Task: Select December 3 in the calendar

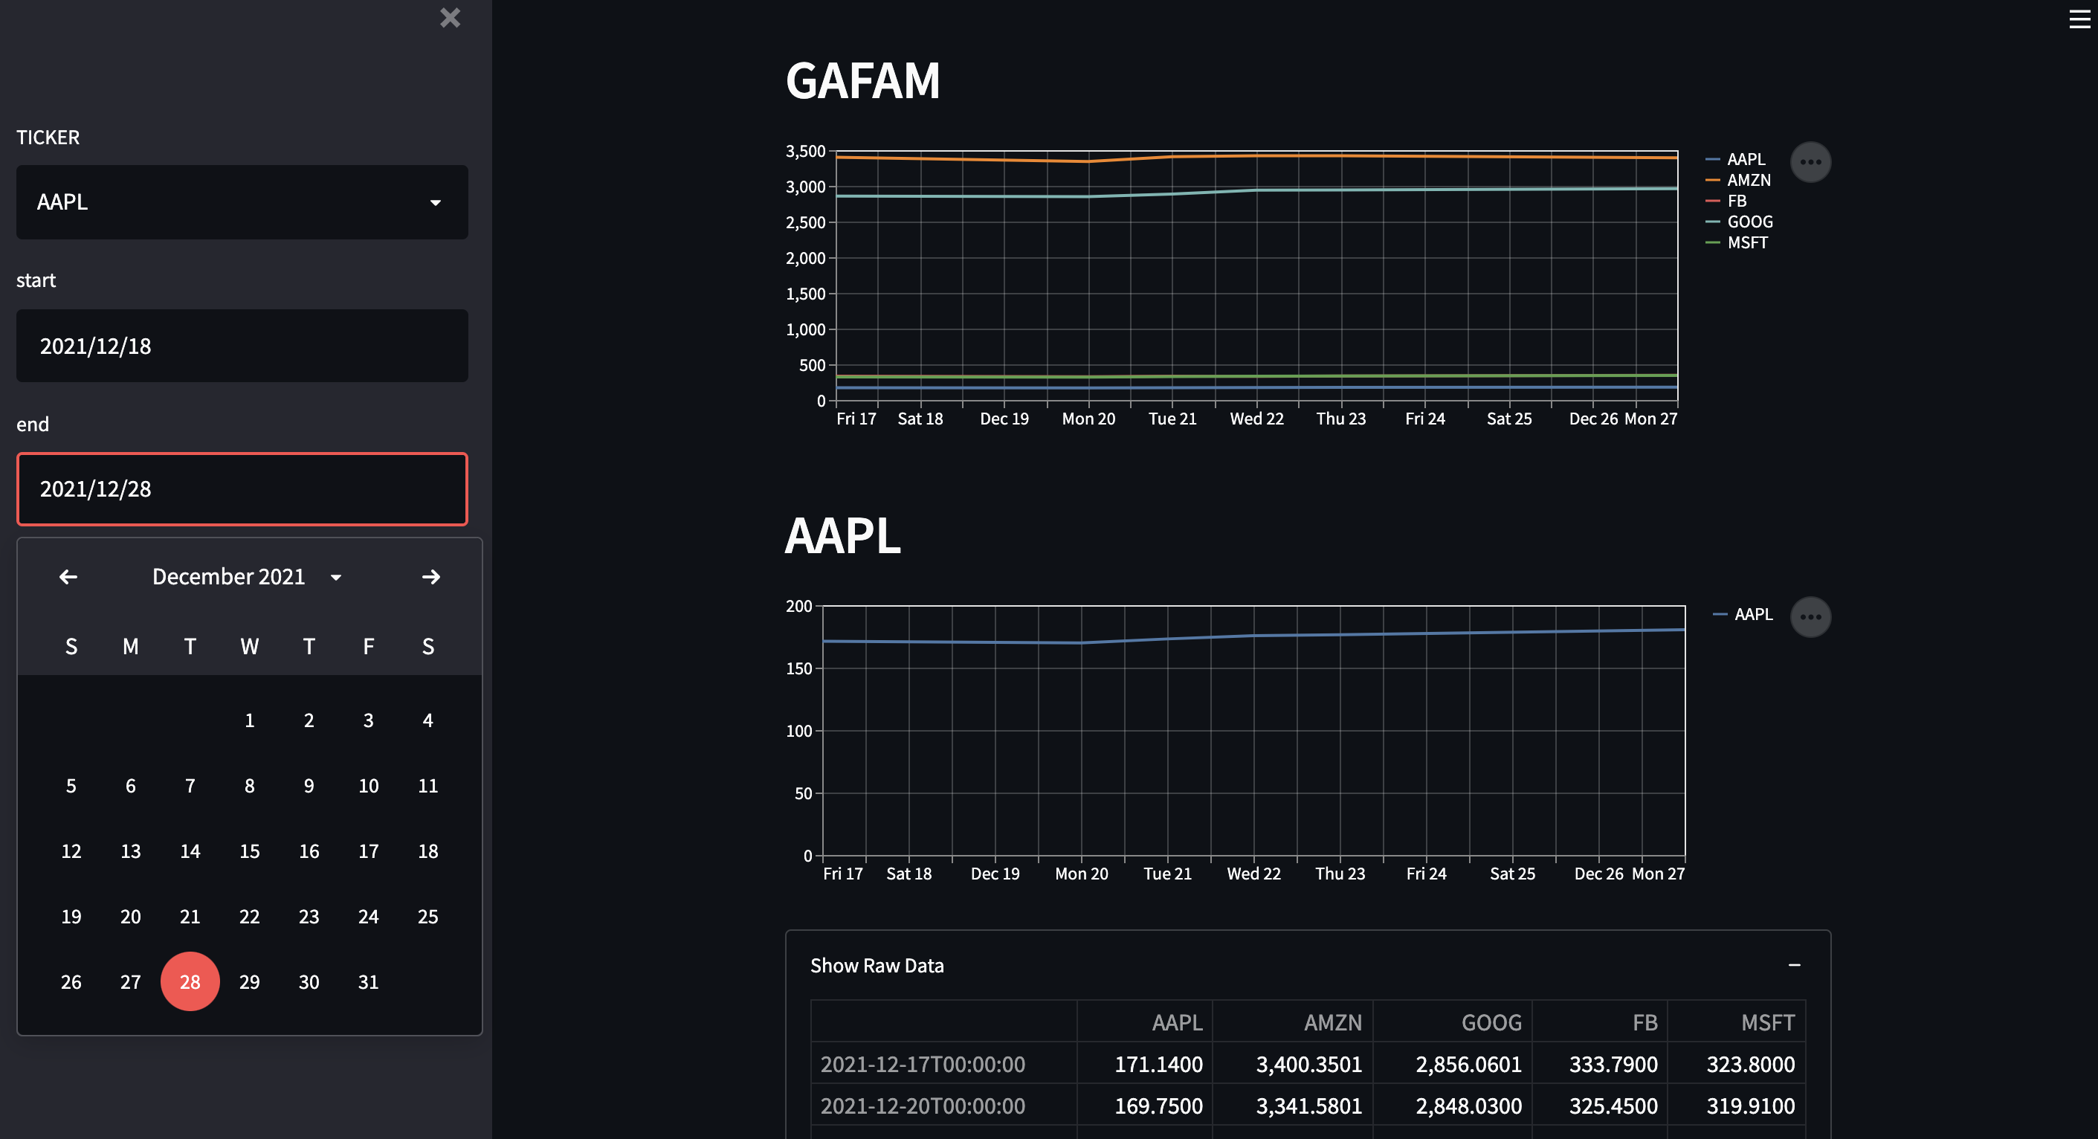Action: point(368,720)
